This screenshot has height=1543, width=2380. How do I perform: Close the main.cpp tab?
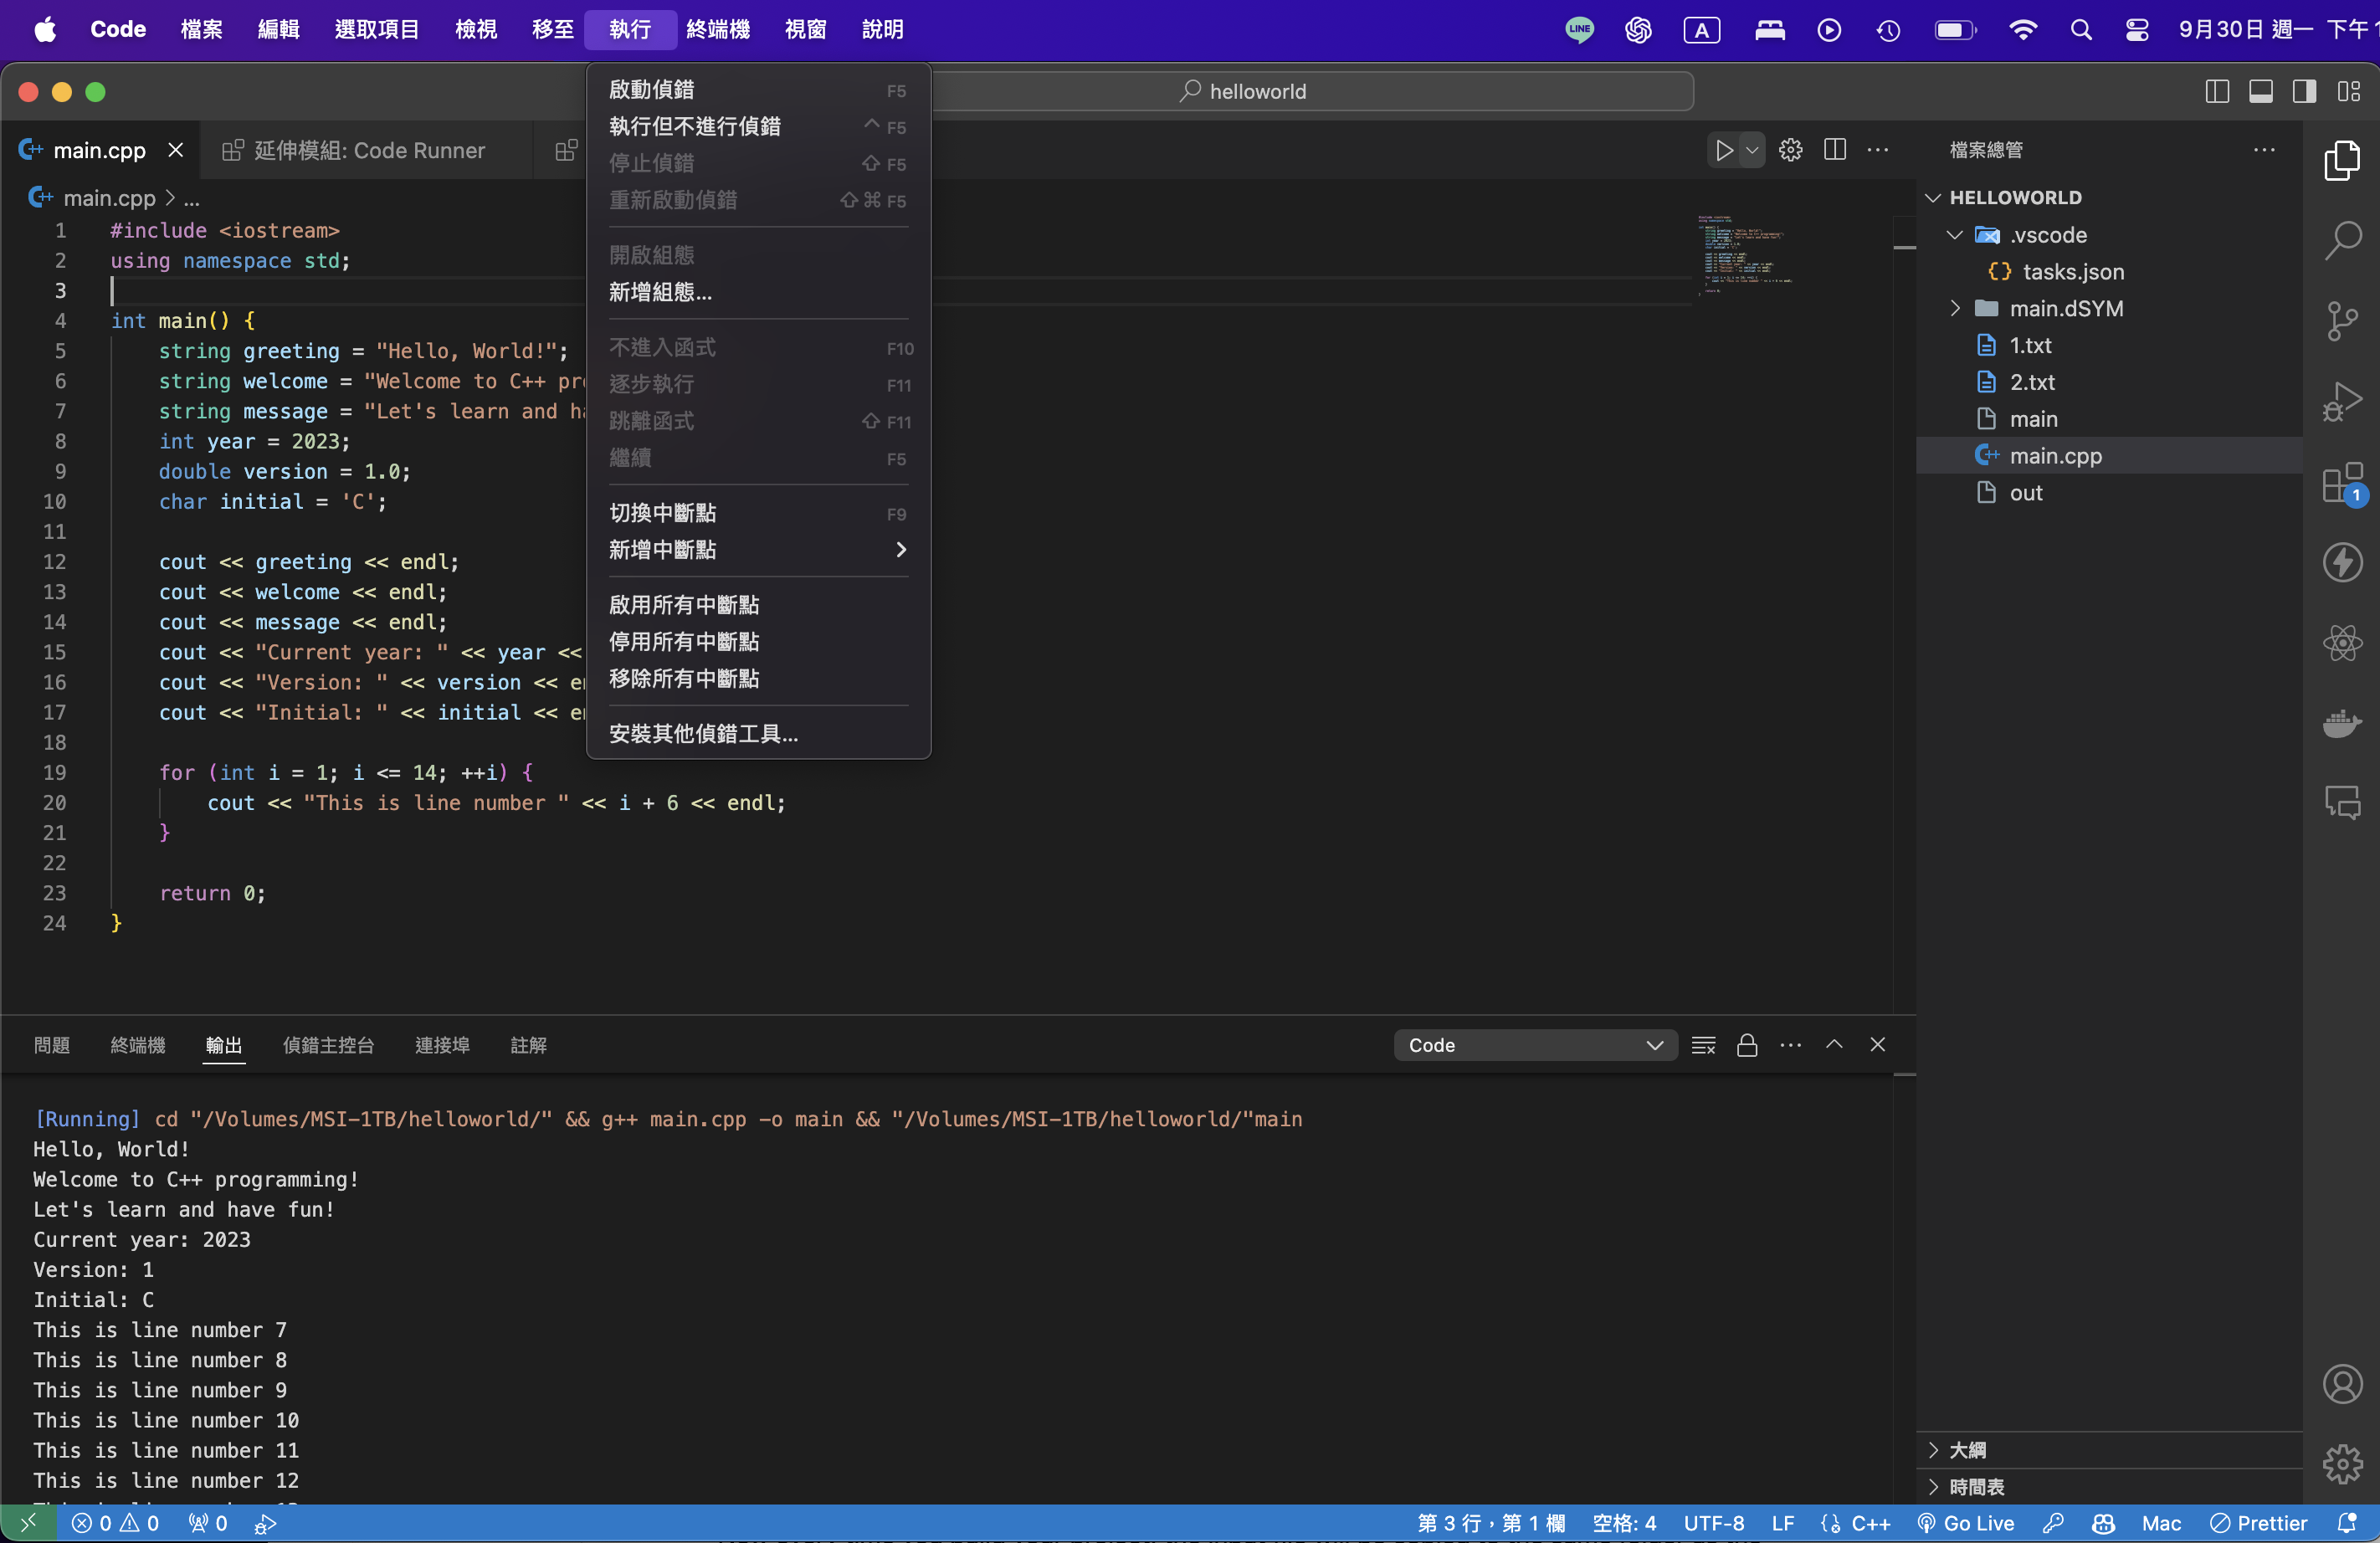[x=176, y=150]
